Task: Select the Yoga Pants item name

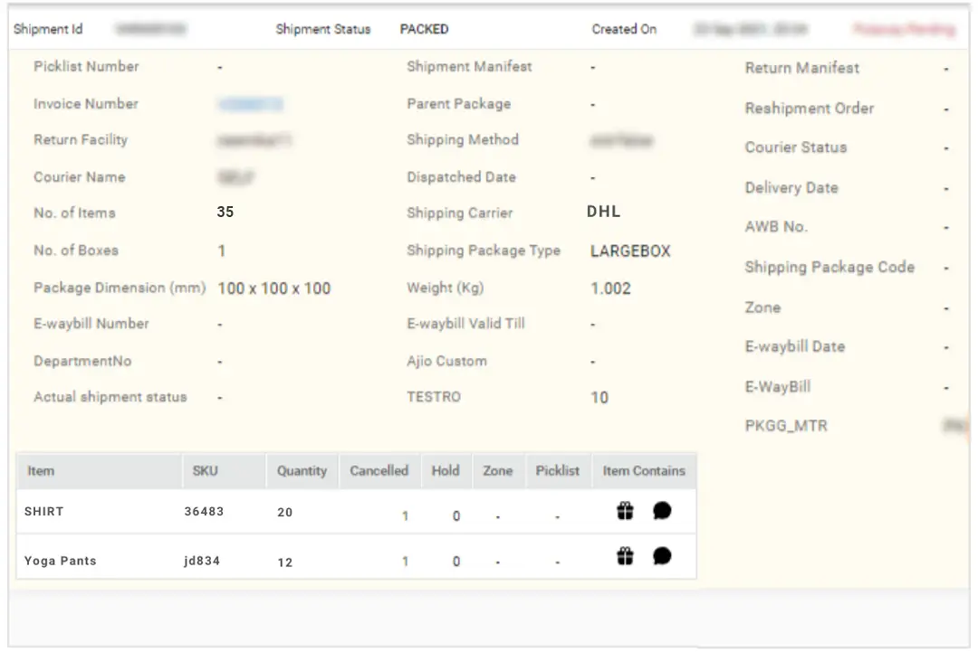Action: point(61,561)
